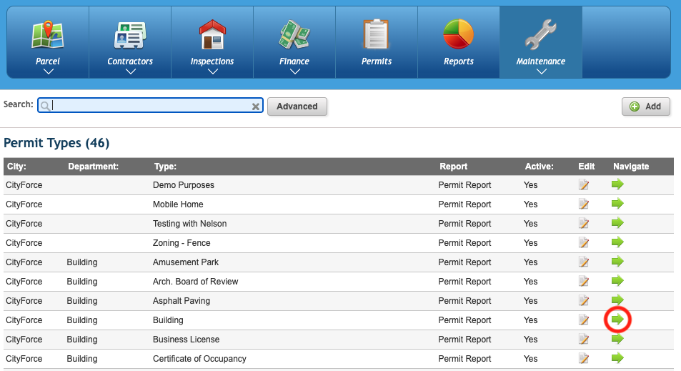Click the search magnifier icon
Screen dimensions: 681x371
45,106
